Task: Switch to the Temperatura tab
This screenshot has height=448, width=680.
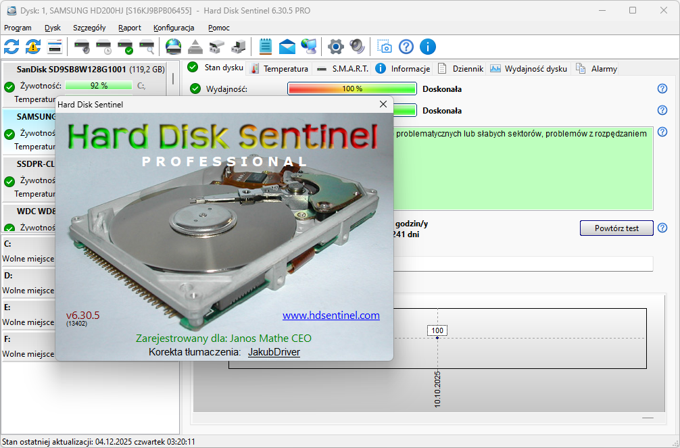Action: [x=279, y=68]
